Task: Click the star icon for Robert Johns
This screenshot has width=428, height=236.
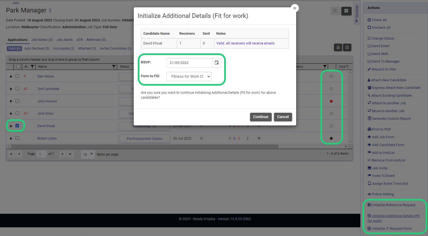Action: 259,138
